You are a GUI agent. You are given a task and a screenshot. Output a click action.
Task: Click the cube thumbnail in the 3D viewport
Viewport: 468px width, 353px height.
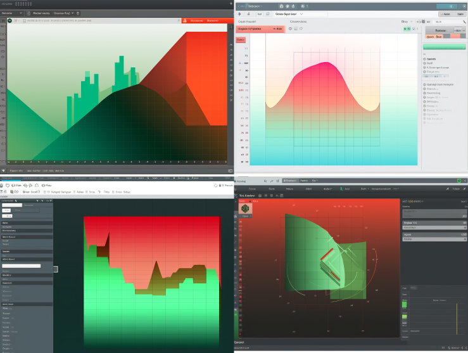click(x=244, y=209)
